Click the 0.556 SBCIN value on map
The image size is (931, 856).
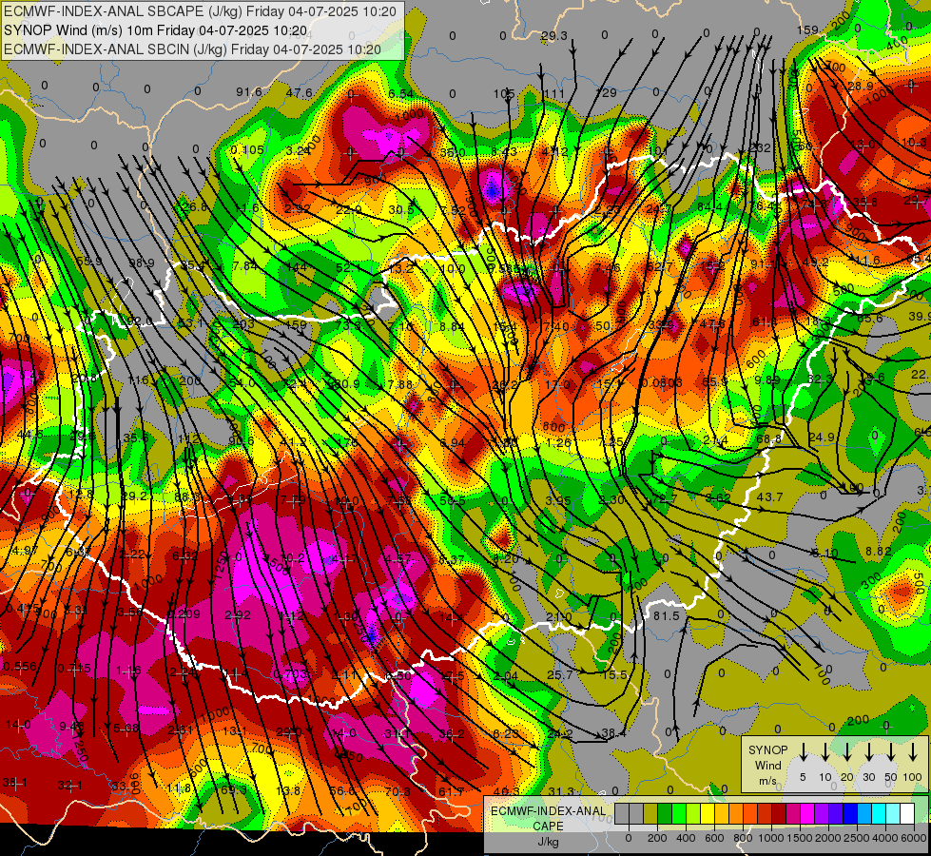point(20,667)
